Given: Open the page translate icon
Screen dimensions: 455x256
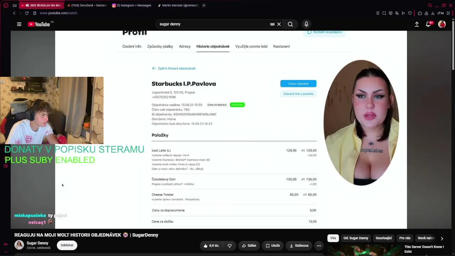Looking at the screenshot, I should [397, 13].
